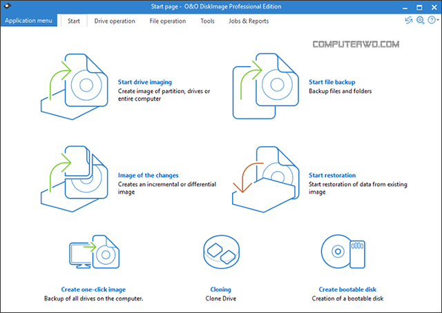Open the Image of the changes link
442x313 pixels.
[x=148, y=175]
